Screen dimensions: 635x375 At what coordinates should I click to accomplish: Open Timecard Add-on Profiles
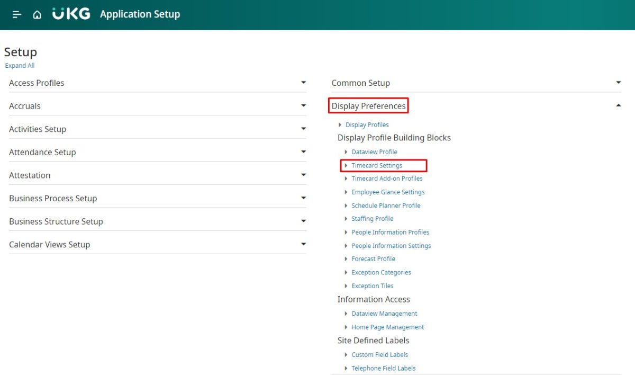(x=387, y=179)
